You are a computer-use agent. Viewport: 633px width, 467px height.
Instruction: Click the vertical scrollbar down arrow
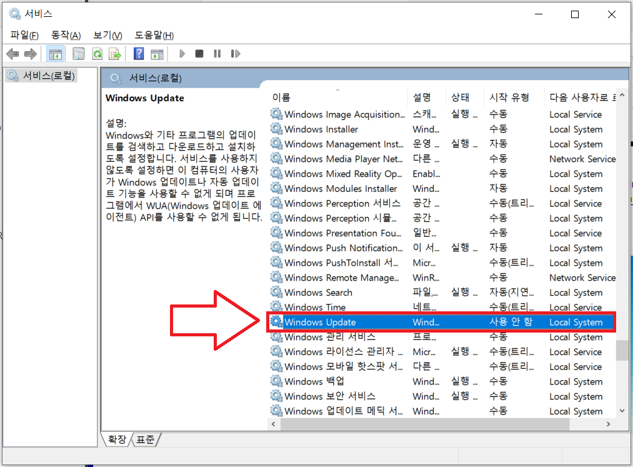[x=622, y=411]
